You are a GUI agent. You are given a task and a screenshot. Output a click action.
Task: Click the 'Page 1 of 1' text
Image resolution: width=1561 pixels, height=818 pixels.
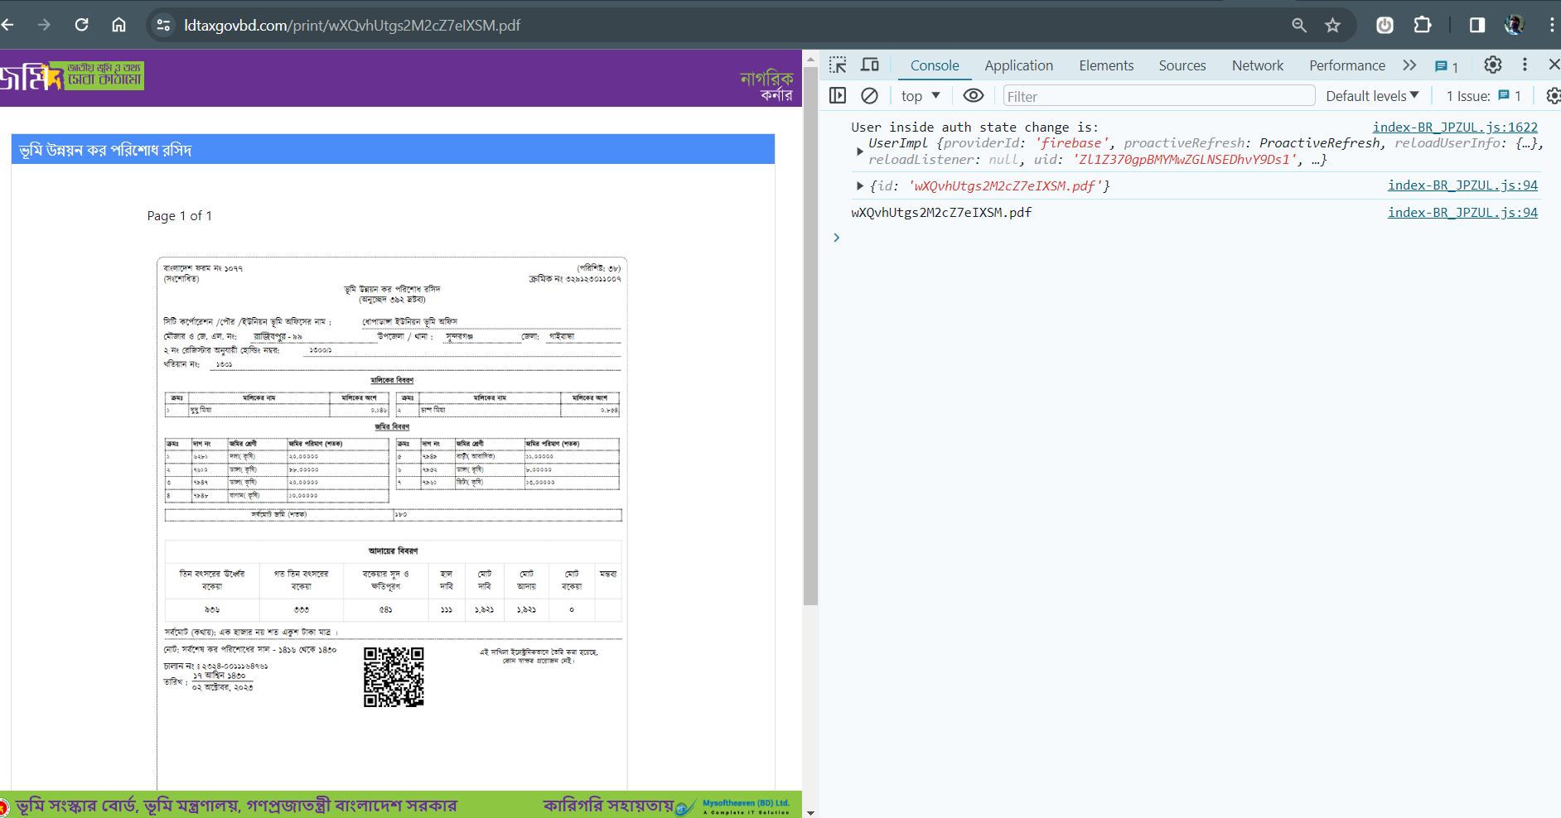(x=180, y=216)
